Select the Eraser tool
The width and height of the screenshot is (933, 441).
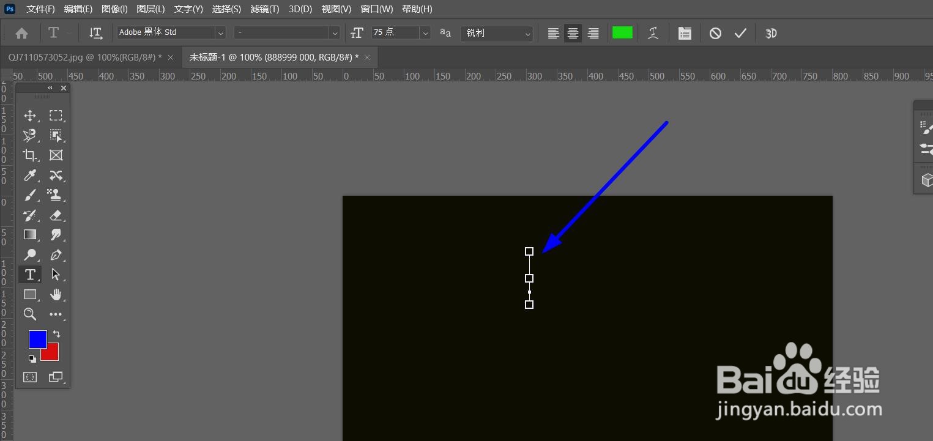click(56, 215)
